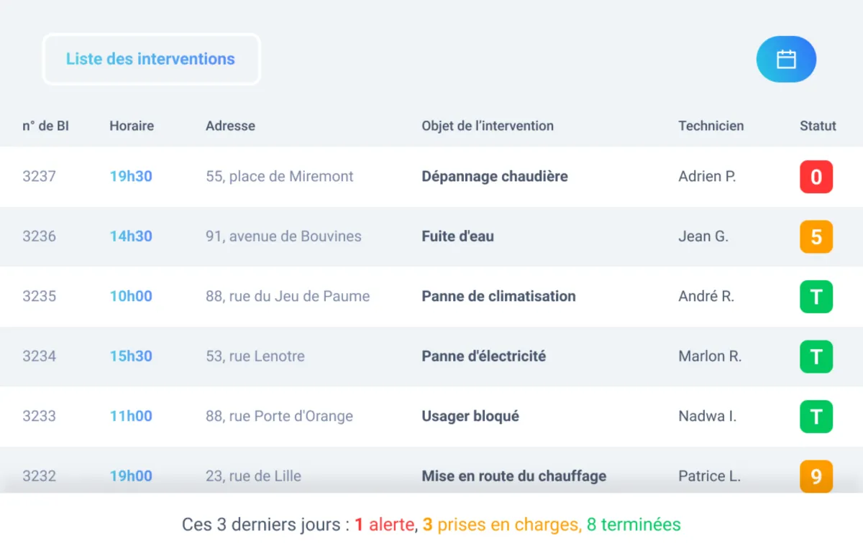Click green T badge for Nadwa I.

(816, 417)
